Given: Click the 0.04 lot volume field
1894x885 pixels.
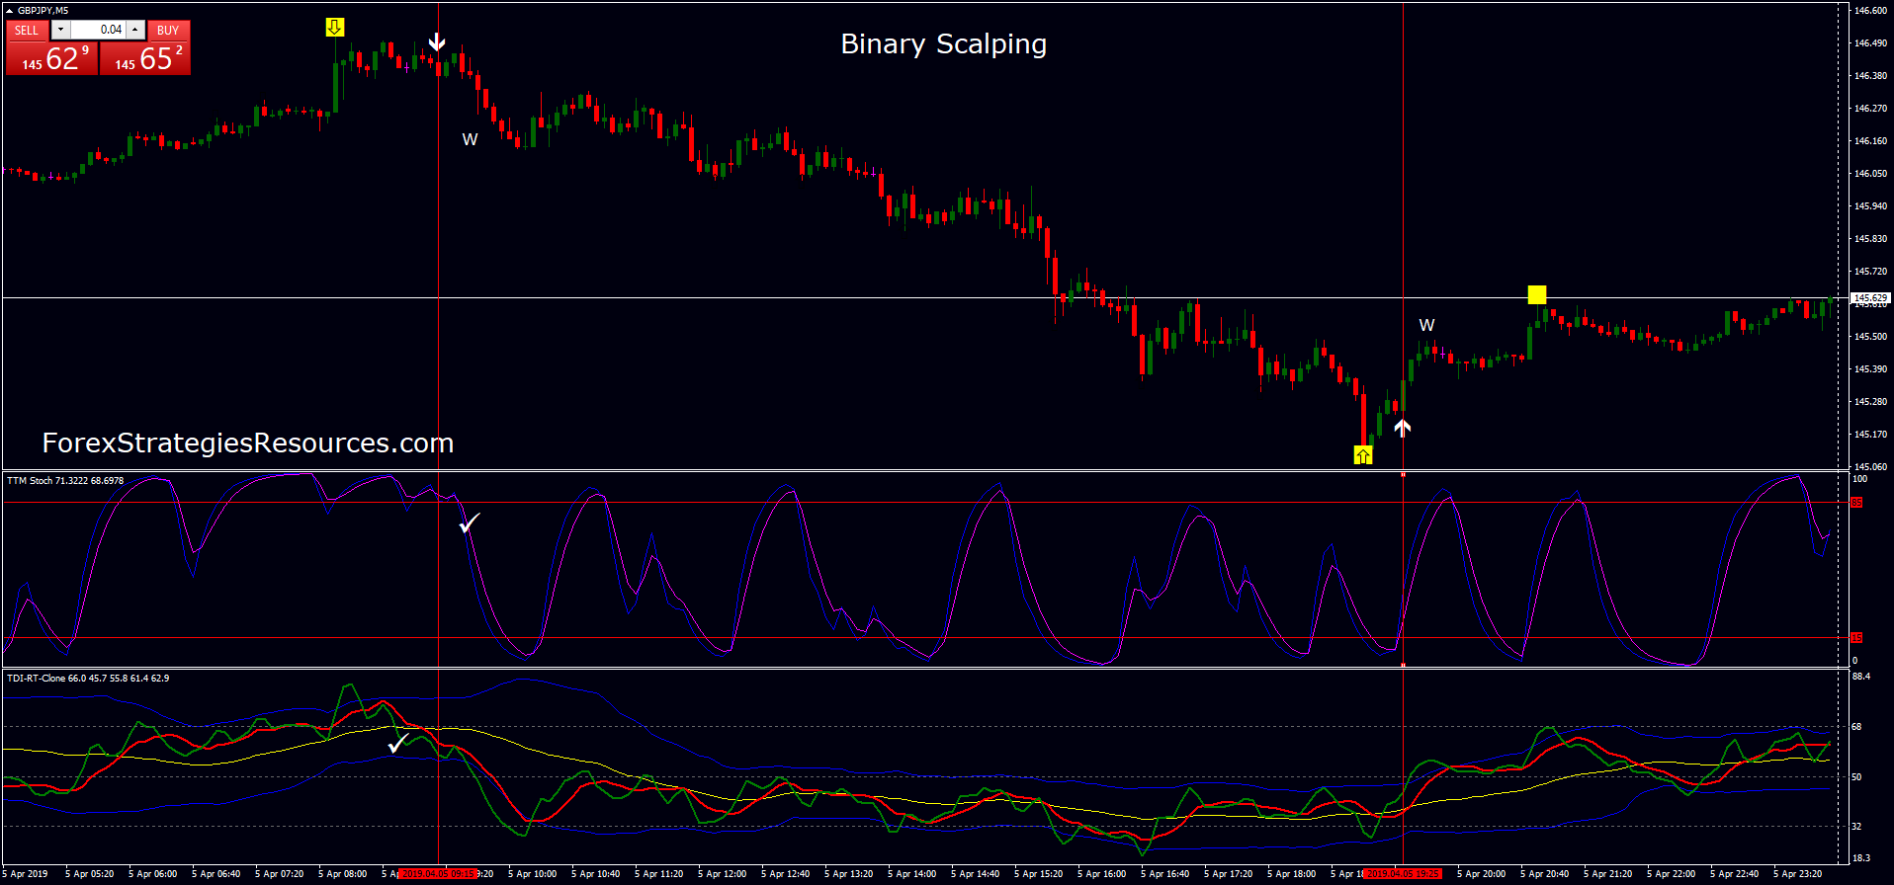Looking at the screenshot, I should [99, 30].
